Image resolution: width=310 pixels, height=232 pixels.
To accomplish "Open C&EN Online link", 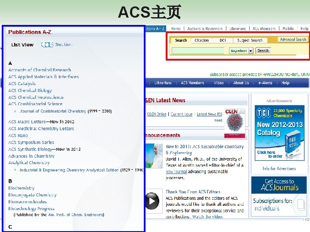I will pyautogui.click(x=157, y=114).
